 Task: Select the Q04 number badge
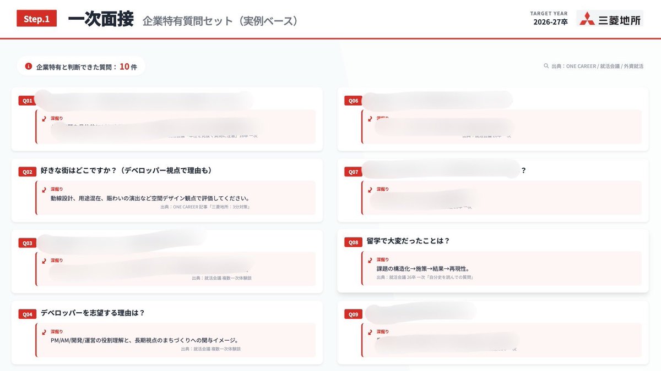[x=28, y=314]
